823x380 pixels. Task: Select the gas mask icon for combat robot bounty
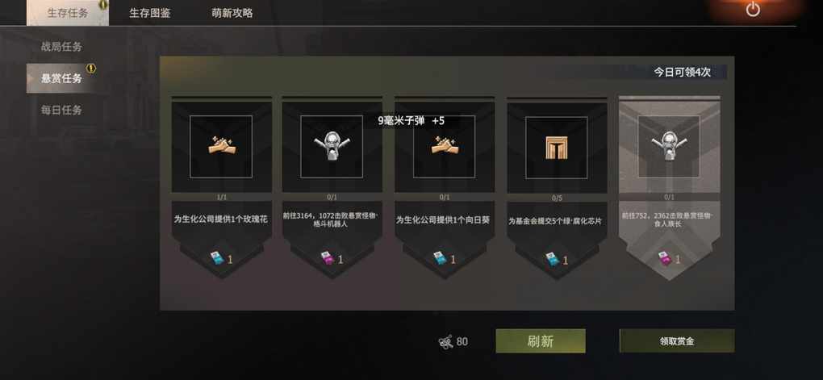331,146
